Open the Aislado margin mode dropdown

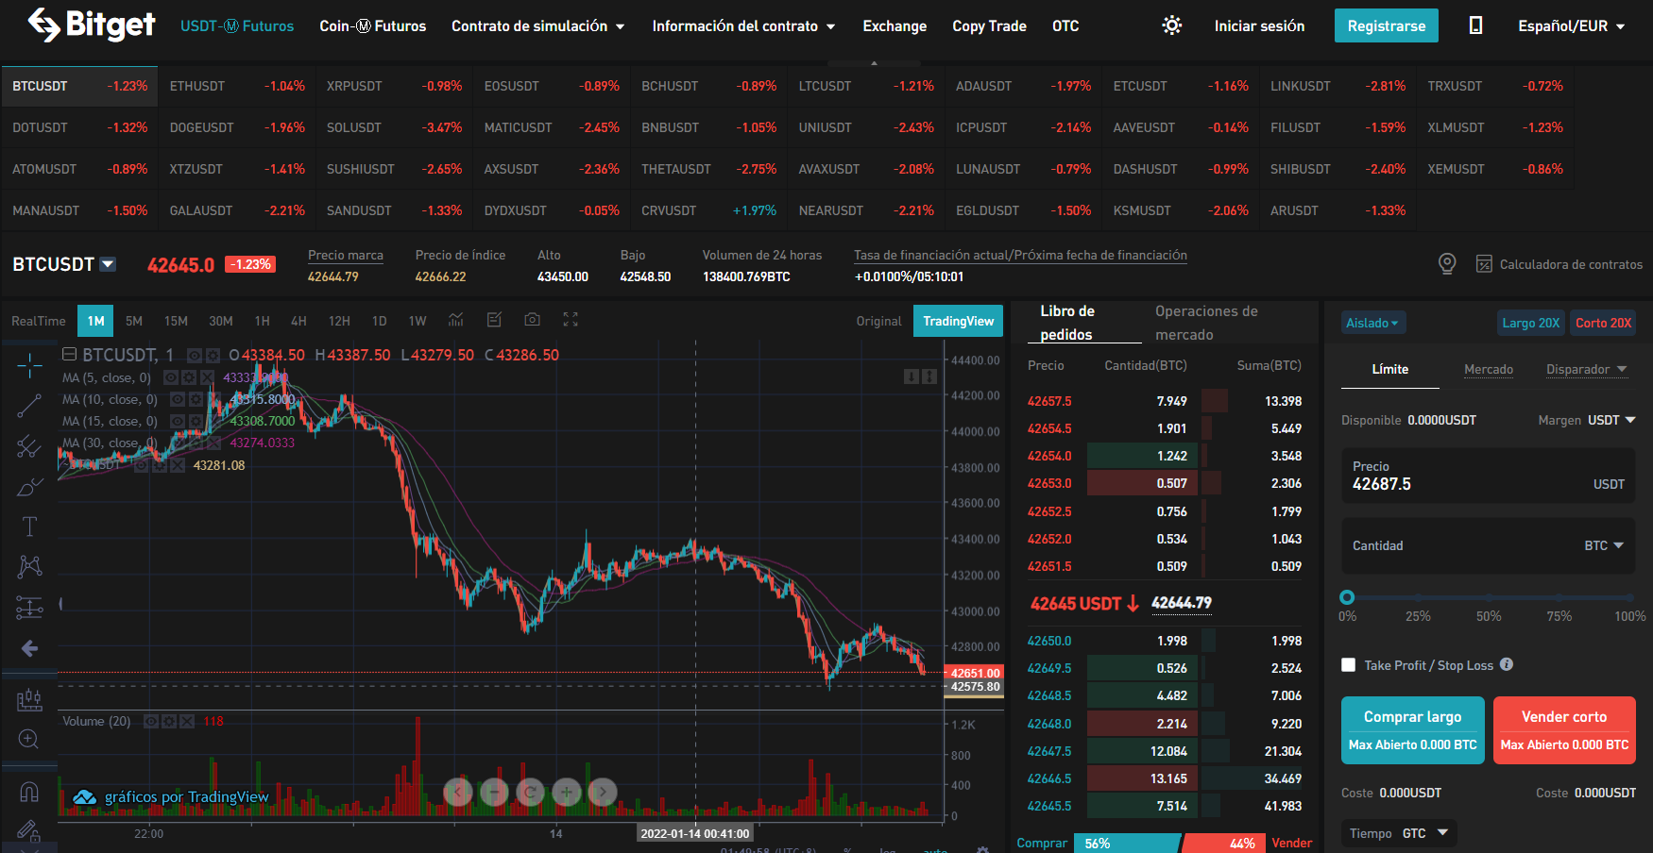click(x=1372, y=323)
